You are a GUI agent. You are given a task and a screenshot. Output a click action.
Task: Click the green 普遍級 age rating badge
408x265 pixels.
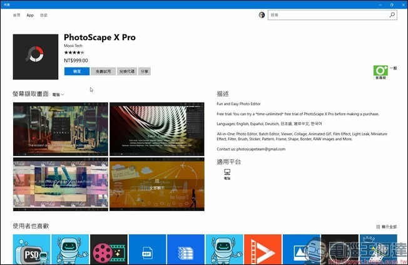(x=380, y=72)
